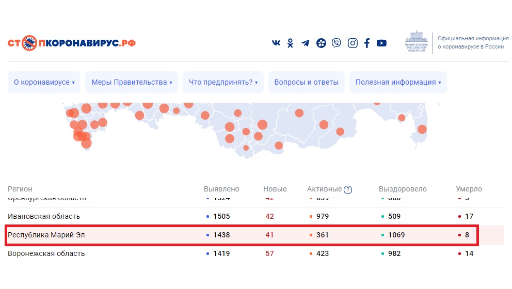Screen dimensions: 512x289
Task: Sort table by Выявлено column header
Action: 221,189
